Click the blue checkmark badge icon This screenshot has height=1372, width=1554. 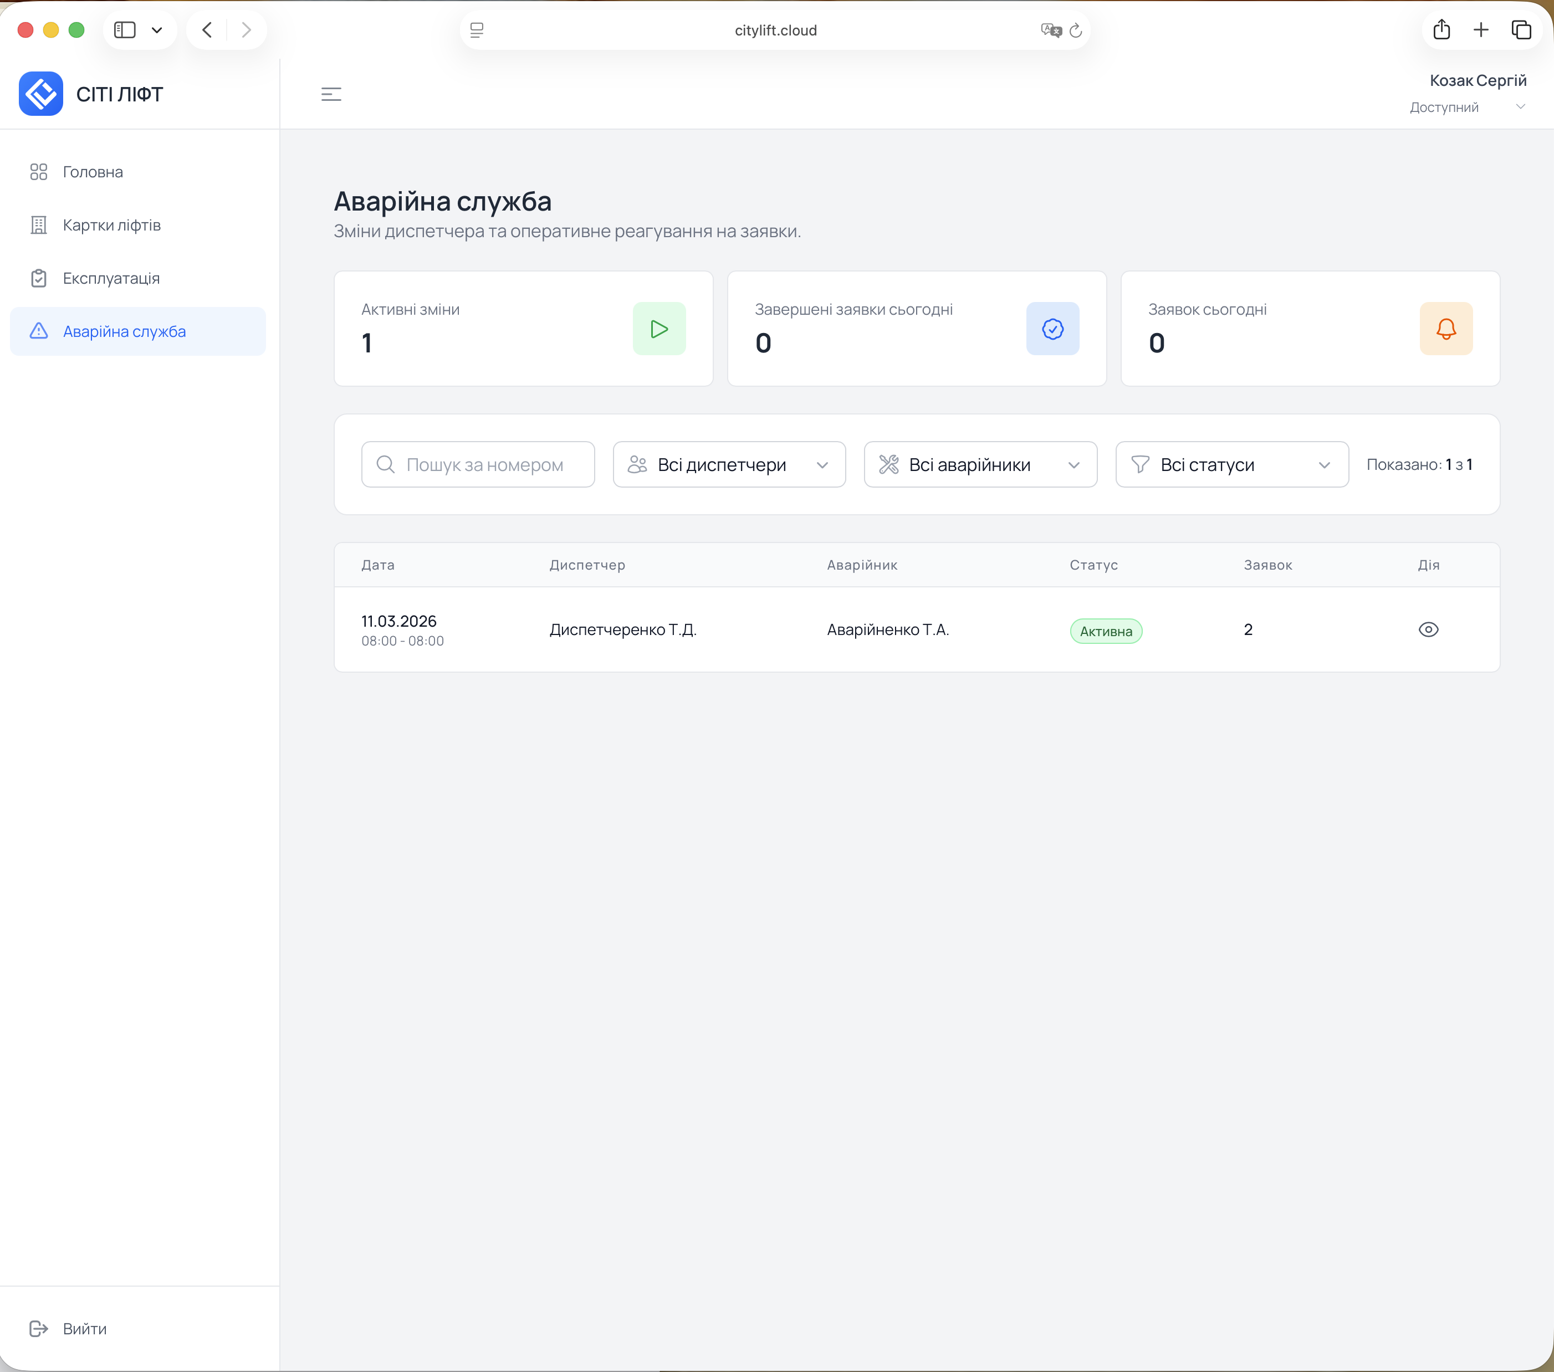click(x=1051, y=329)
